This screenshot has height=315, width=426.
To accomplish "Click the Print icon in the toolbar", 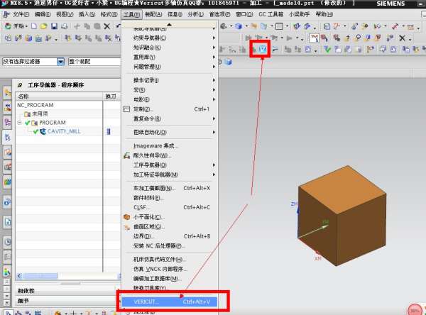I will click(x=64, y=26).
